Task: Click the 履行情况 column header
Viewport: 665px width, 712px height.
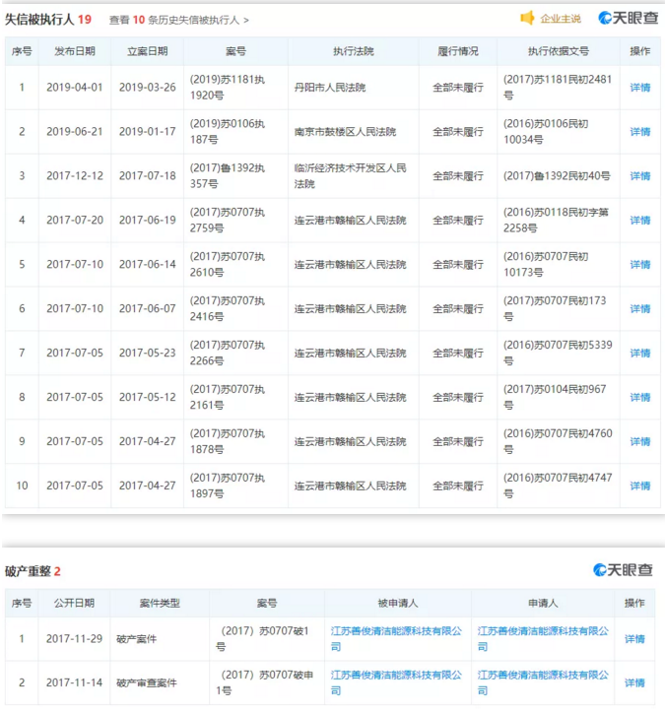Action: (458, 51)
